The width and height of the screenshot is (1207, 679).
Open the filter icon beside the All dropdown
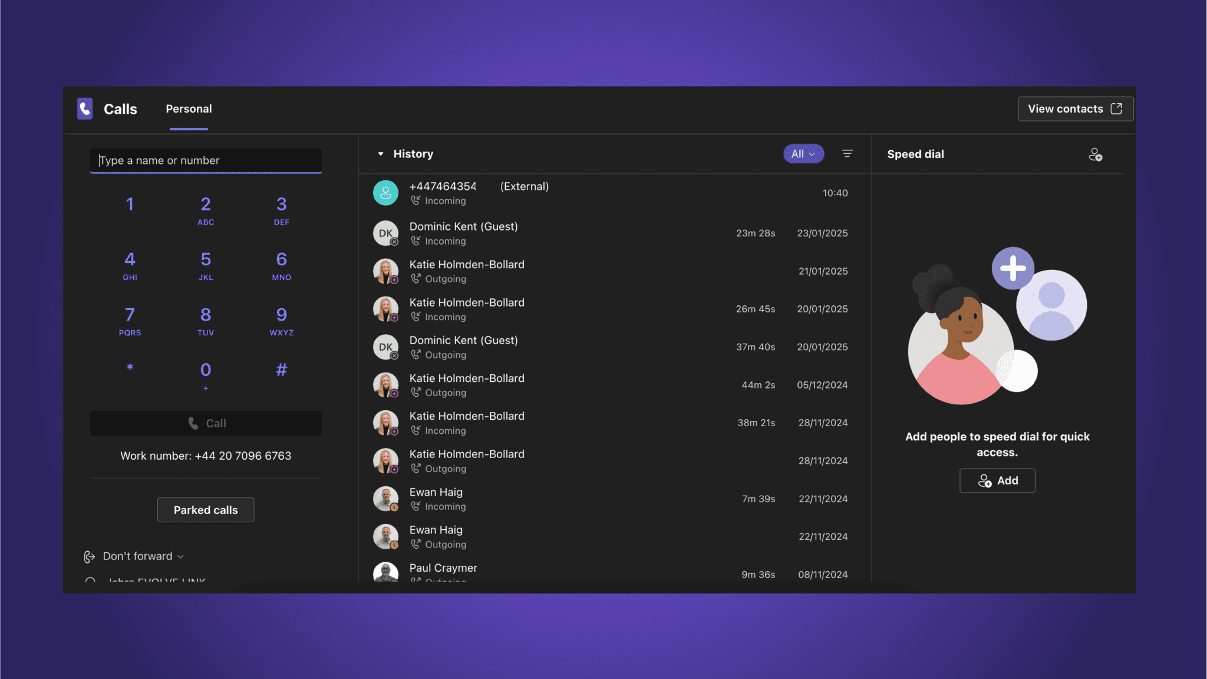coord(847,153)
